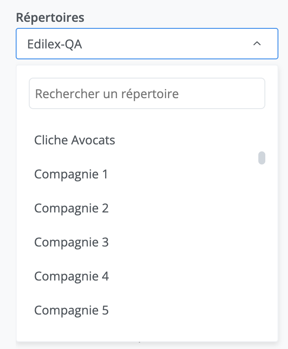This screenshot has width=288, height=349.
Task: Select Compagnie 3 as the répertoire
Action: click(72, 242)
